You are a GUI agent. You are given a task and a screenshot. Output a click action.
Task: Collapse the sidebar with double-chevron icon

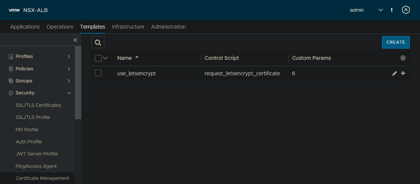[x=75, y=40]
